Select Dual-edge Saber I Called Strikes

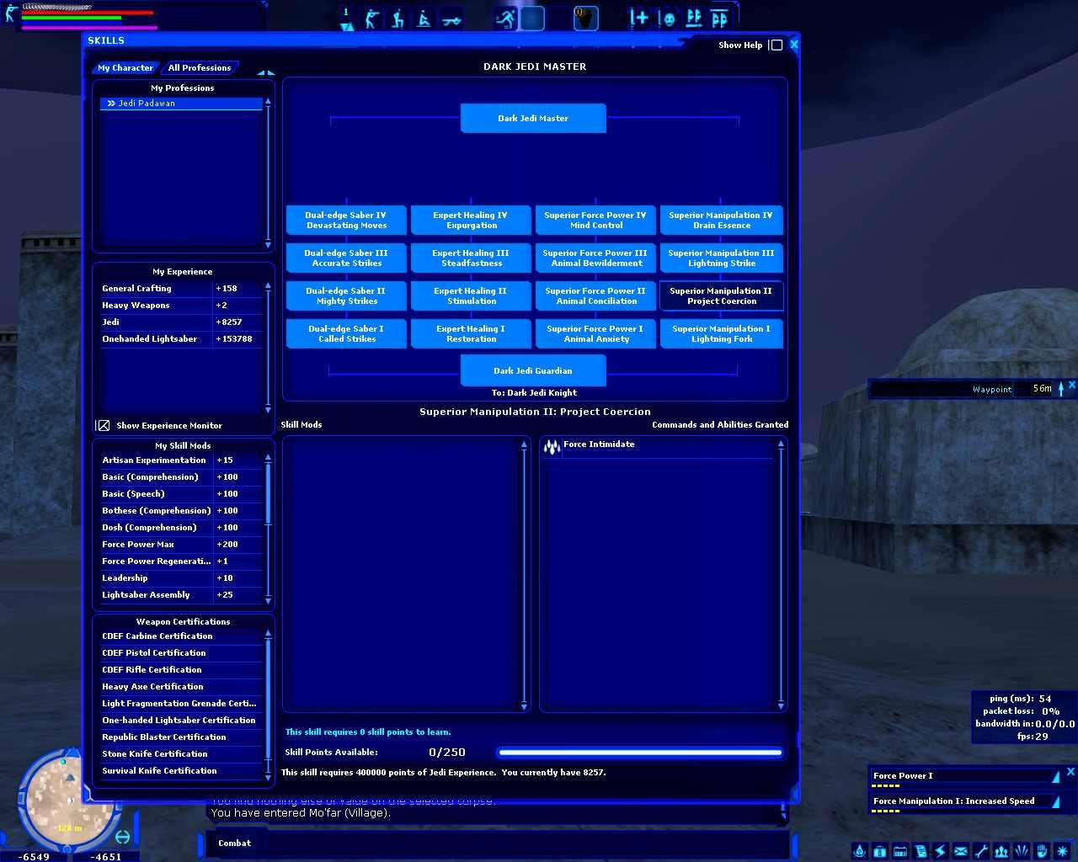click(x=346, y=334)
